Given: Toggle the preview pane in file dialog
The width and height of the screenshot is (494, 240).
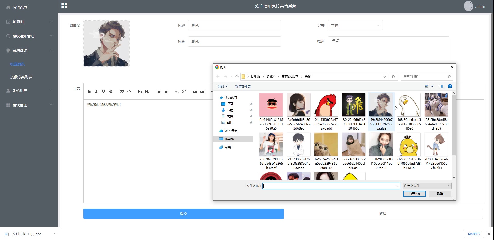Looking at the screenshot, I should point(441,86).
